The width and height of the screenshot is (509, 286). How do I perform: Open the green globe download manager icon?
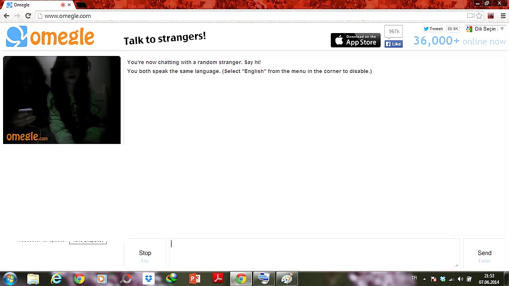coord(172,278)
